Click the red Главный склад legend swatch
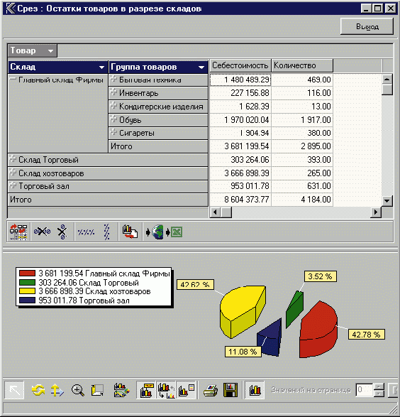The height and width of the screenshot is (417, 400). [x=27, y=273]
